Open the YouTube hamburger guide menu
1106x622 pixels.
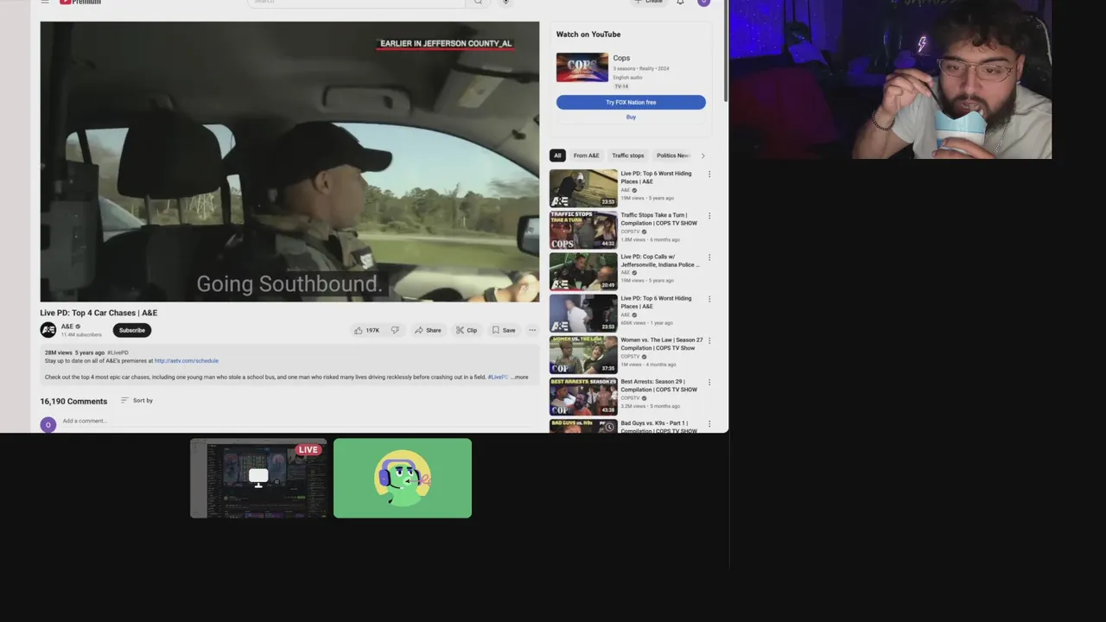point(45,2)
